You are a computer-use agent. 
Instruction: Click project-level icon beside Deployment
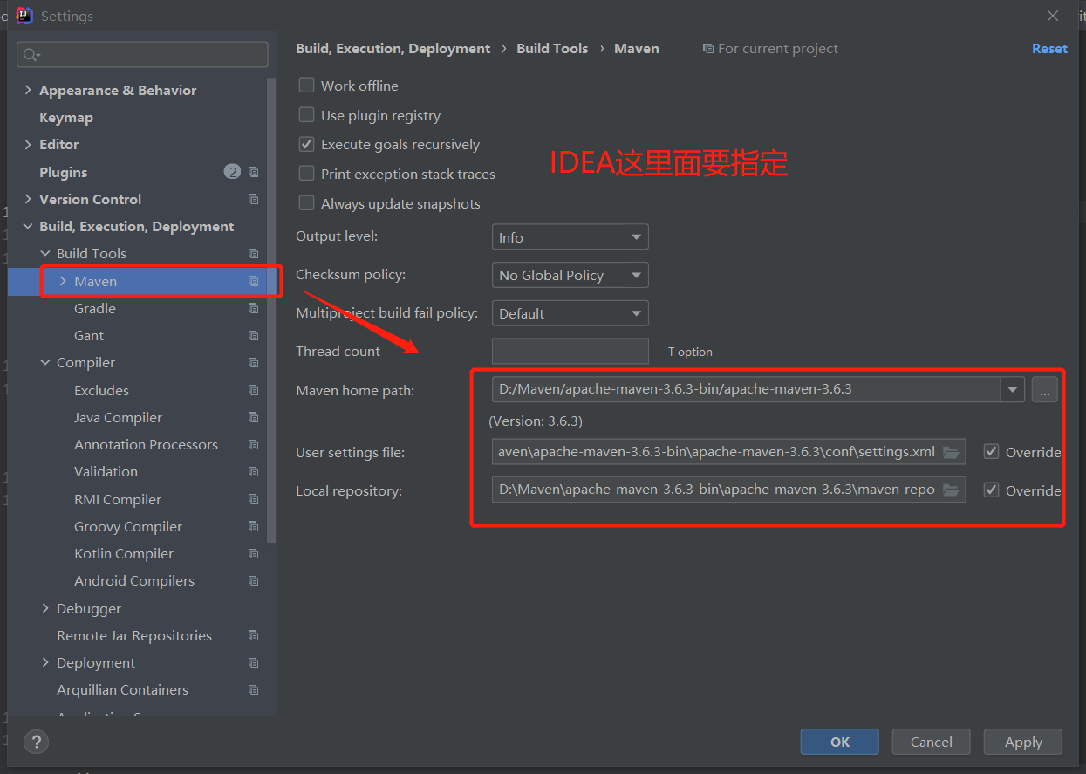(254, 662)
